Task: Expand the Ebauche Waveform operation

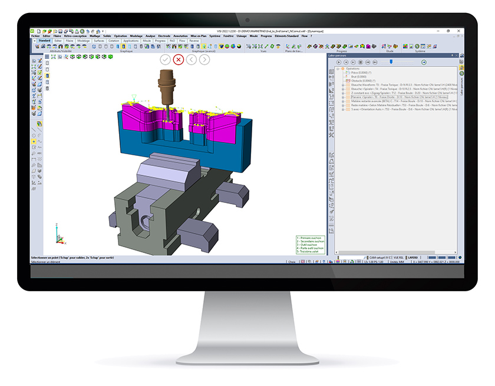Action: tap(343, 84)
